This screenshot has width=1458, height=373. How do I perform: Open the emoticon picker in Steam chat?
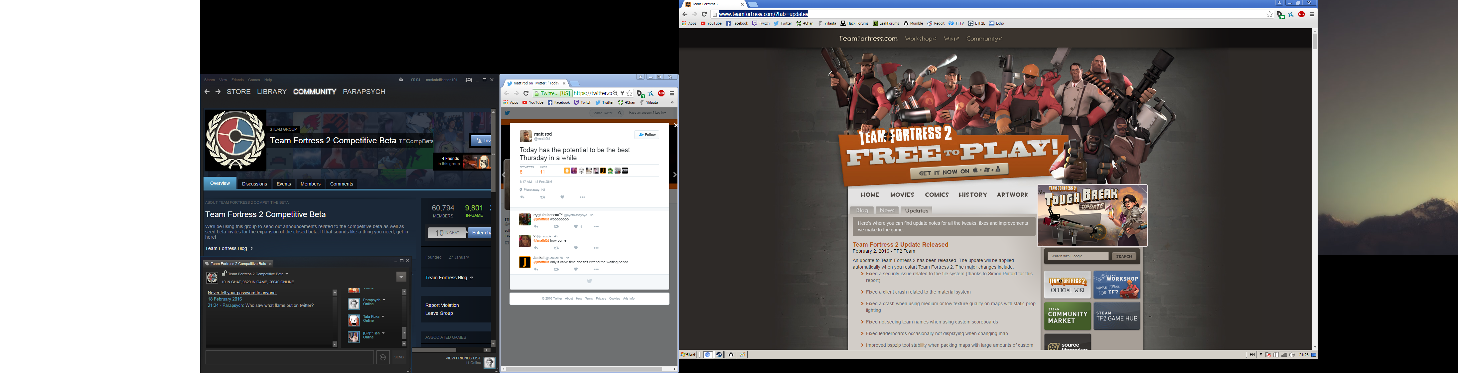[383, 357]
